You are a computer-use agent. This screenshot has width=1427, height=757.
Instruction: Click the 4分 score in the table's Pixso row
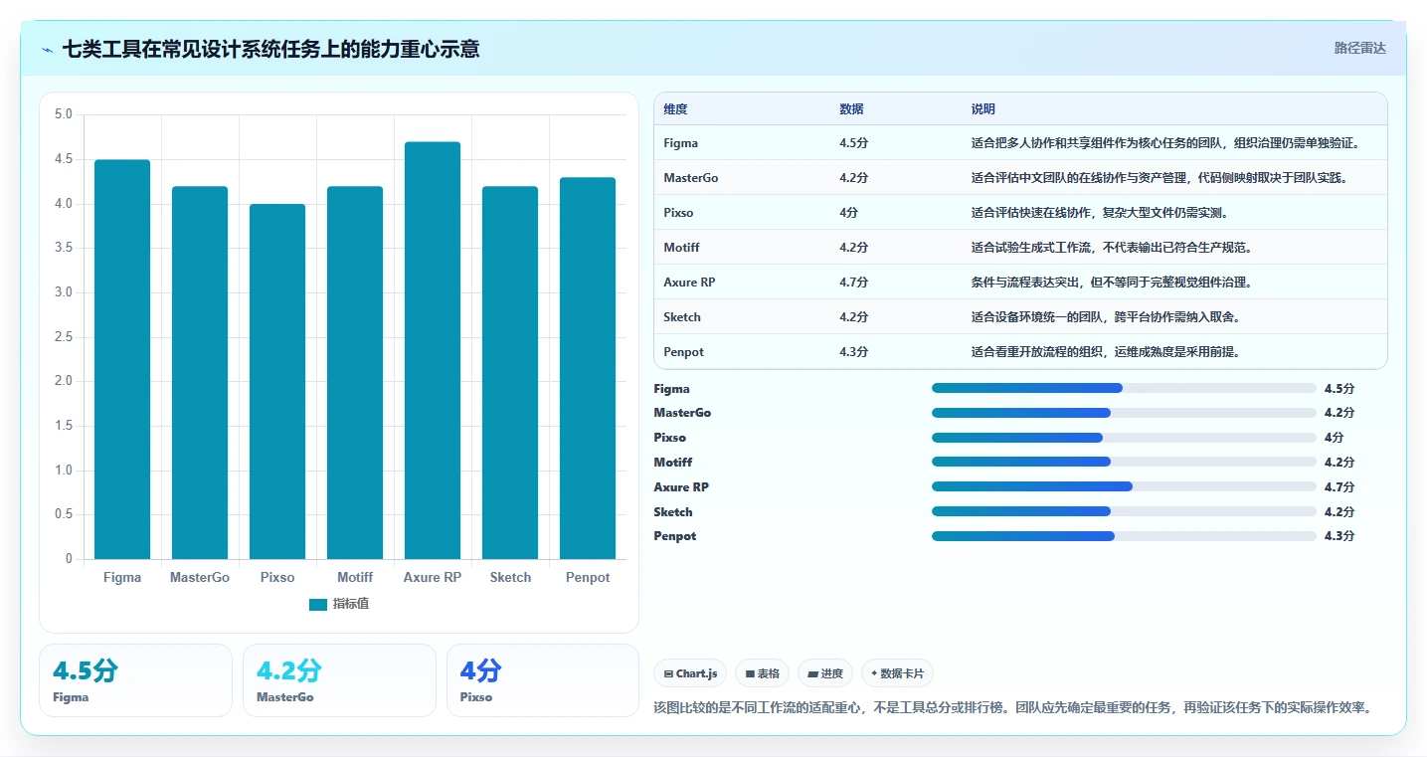click(849, 213)
